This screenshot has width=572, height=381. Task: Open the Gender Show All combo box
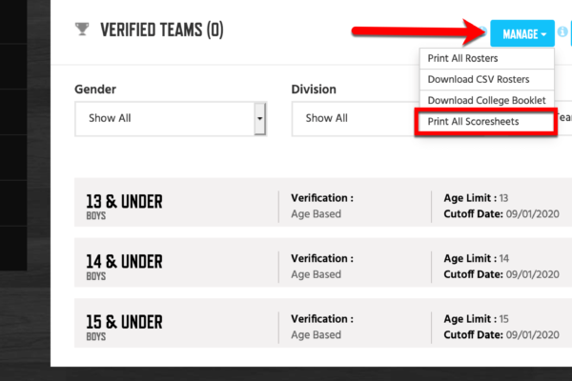(171, 119)
